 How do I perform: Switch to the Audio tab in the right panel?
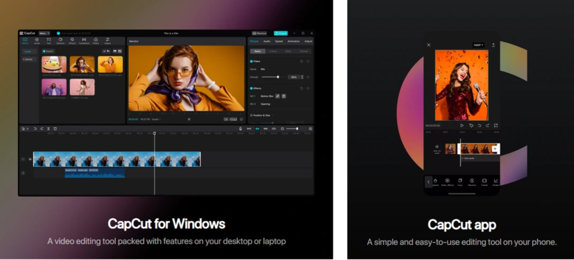[267, 41]
